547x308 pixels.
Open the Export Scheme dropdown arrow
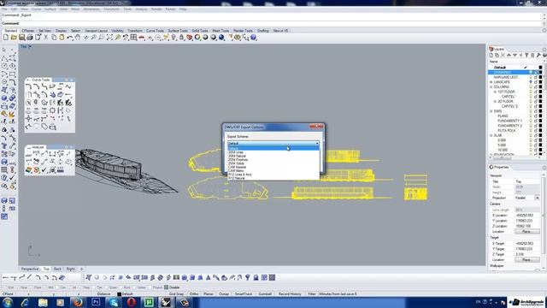[317, 143]
